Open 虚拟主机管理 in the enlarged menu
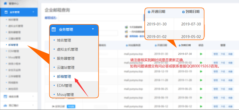This screenshot has height=110, width=239. pyautogui.click(x=67, y=49)
